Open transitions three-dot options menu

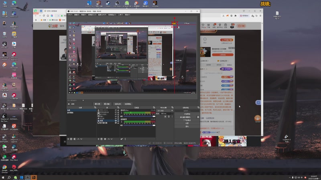click(172, 116)
